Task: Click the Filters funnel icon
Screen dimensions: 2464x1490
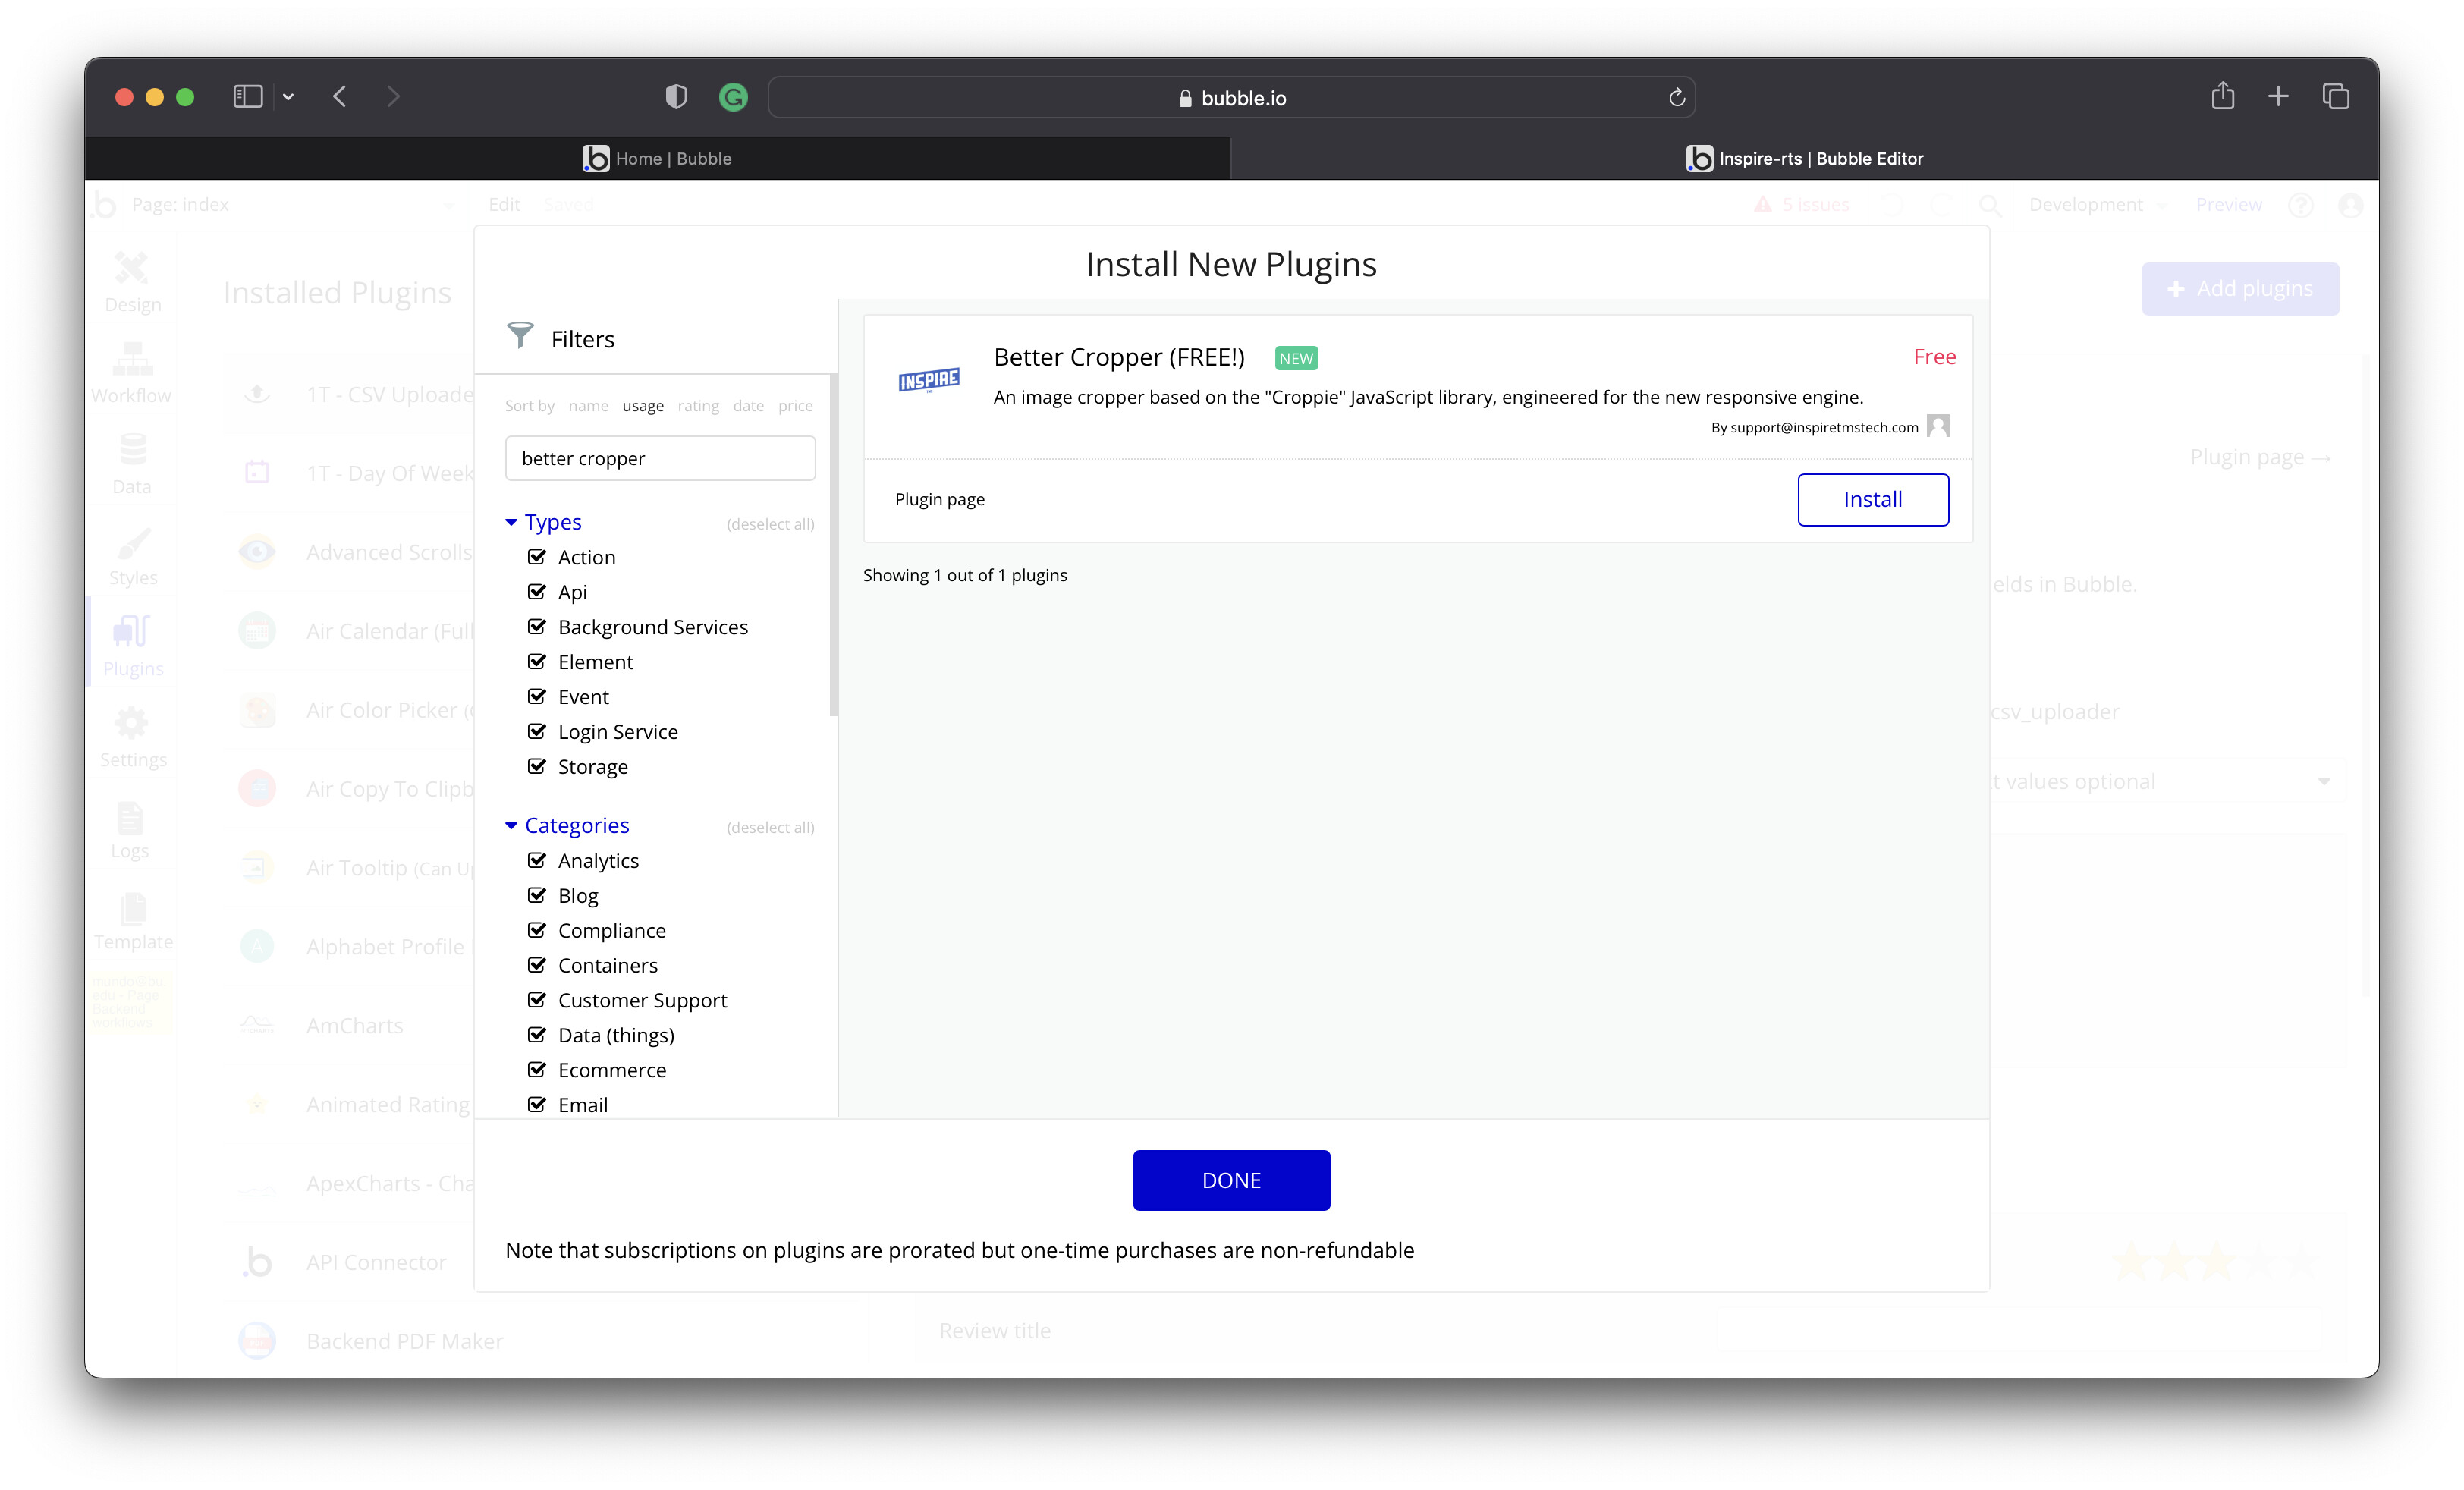Action: coord(520,336)
